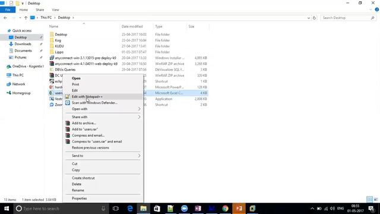Choose Create shortcut

(83, 178)
